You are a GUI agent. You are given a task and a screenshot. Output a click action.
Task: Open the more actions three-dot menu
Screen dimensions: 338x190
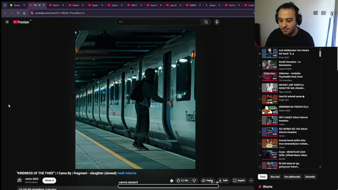point(251,180)
